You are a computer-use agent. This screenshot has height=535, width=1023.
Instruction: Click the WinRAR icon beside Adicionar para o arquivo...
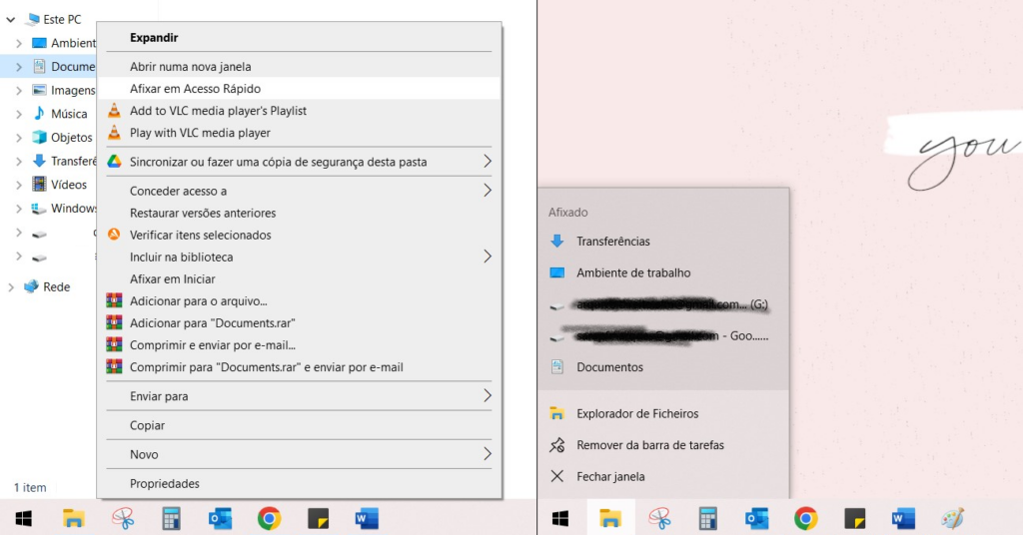click(x=114, y=301)
